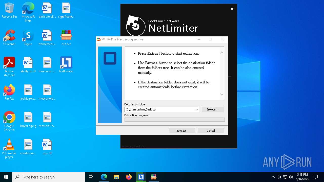Open the VLC media player shortcut
The width and height of the screenshot is (324, 182).
pos(9,149)
